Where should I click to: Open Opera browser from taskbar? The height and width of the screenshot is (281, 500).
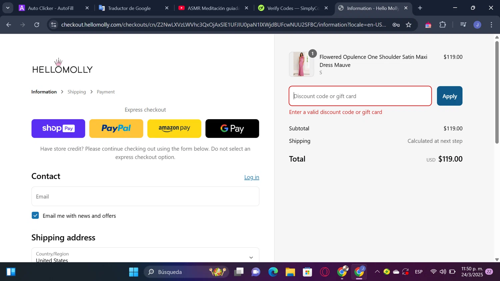click(x=325, y=272)
